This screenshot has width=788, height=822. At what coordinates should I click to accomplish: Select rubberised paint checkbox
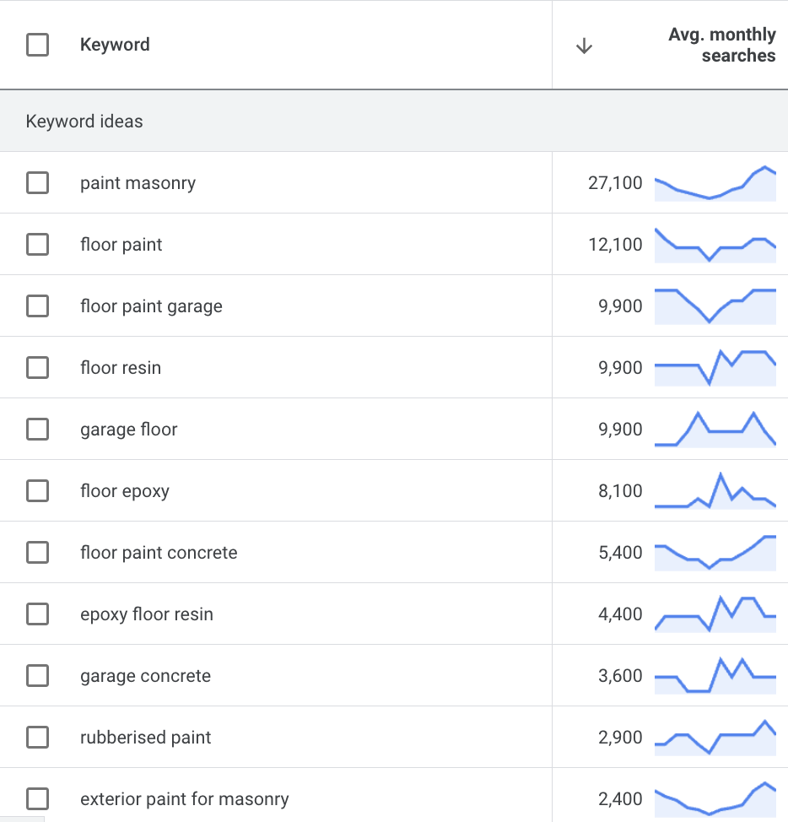[37, 738]
